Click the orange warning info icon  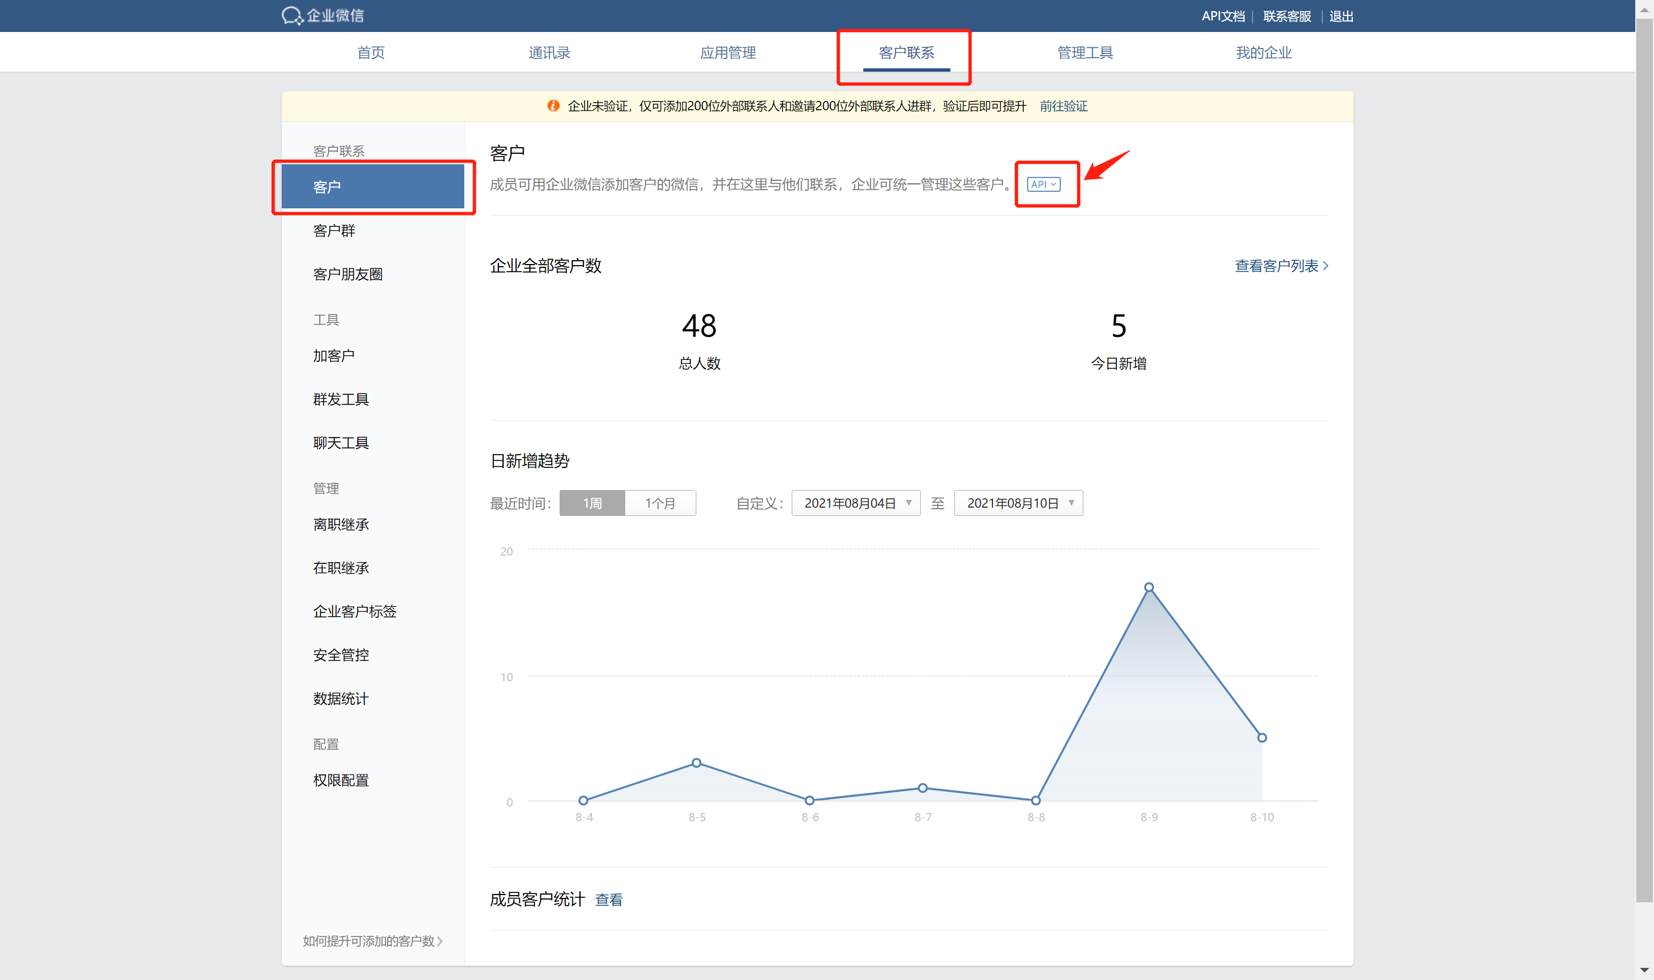point(554,106)
